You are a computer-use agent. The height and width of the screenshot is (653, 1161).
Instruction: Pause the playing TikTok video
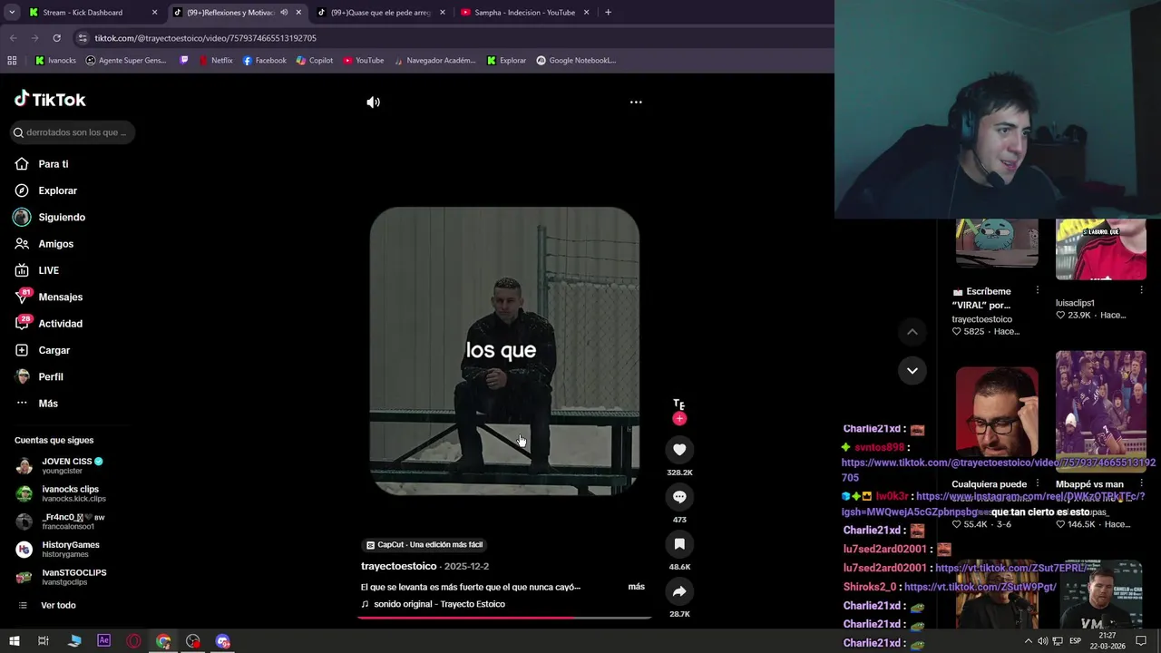tap(504, 351)
